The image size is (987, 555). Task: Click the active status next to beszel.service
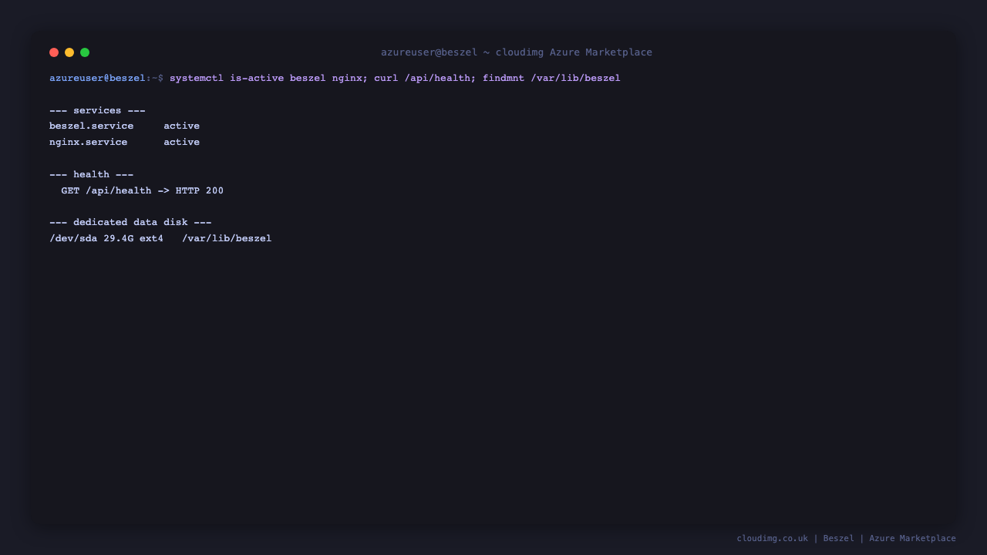(181, 126)
